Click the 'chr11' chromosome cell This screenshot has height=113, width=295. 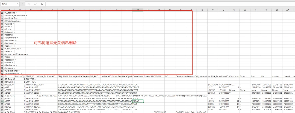tap(234, 85)
